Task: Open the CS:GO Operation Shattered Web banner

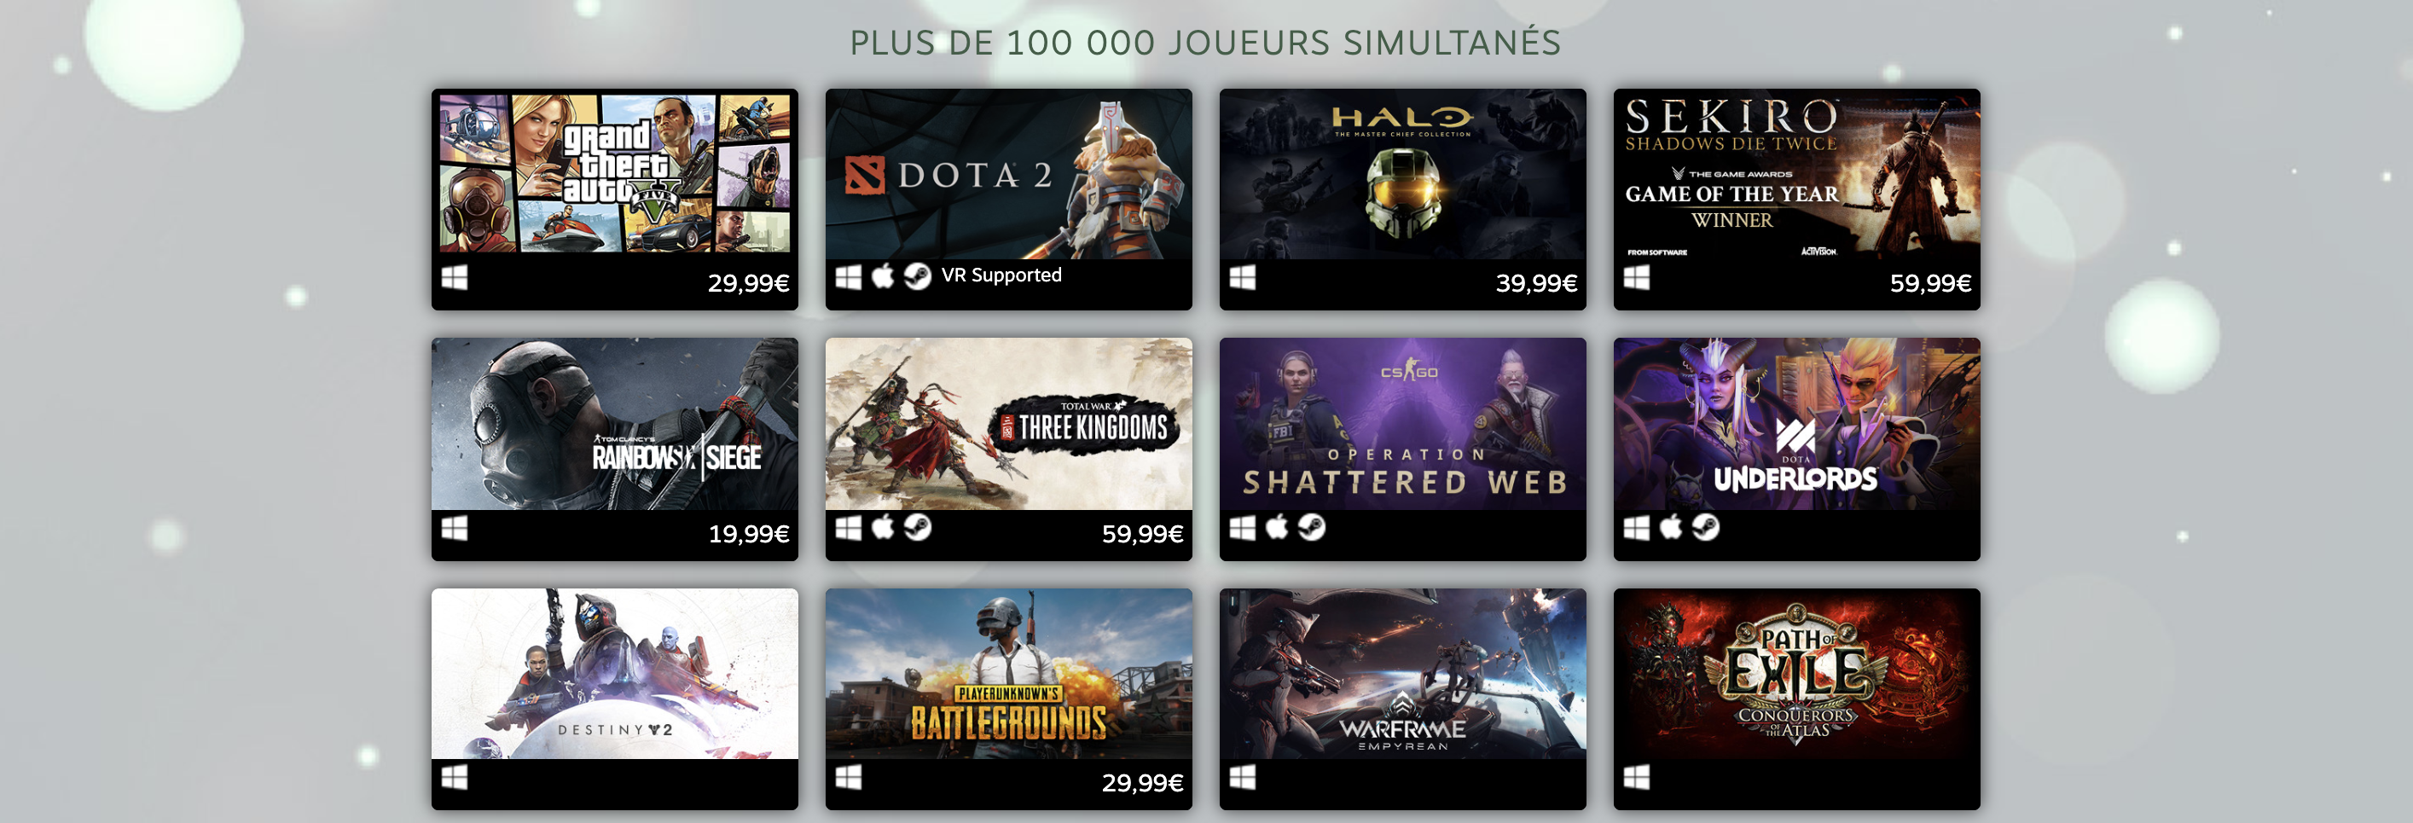Action: 1402,424
